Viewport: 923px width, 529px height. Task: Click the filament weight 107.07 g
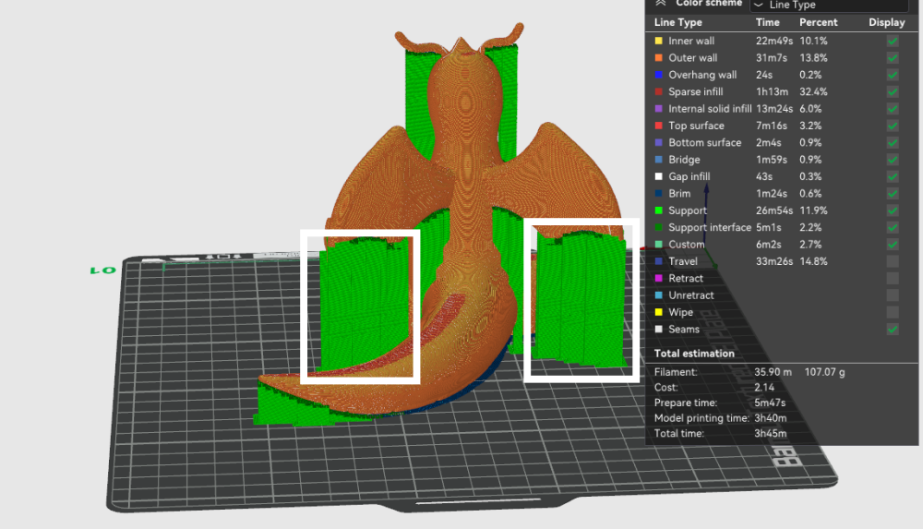tap(824, 372)
